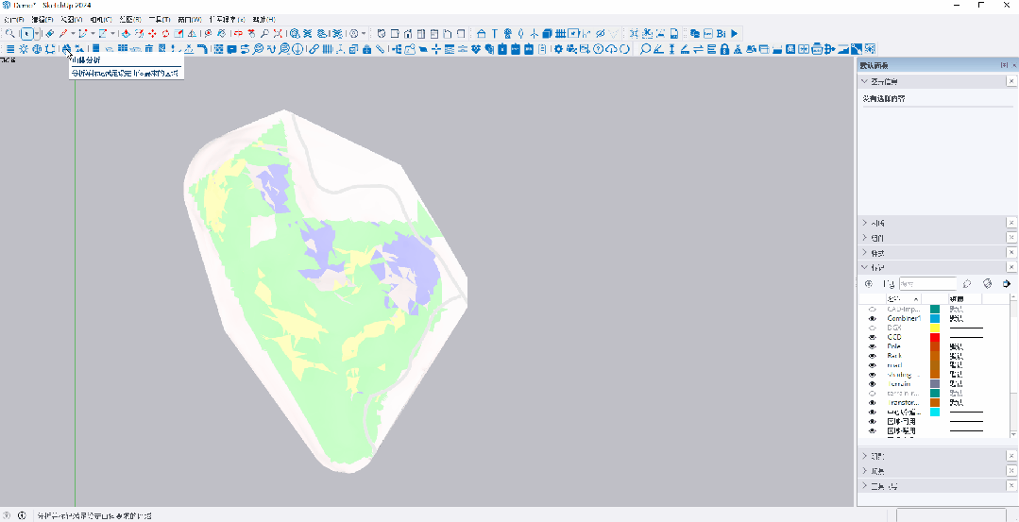The width and height of the screenshot is (1019, 522).
Task: Toggle Combiner1 tag visibility eye
Action: (873, 319)
